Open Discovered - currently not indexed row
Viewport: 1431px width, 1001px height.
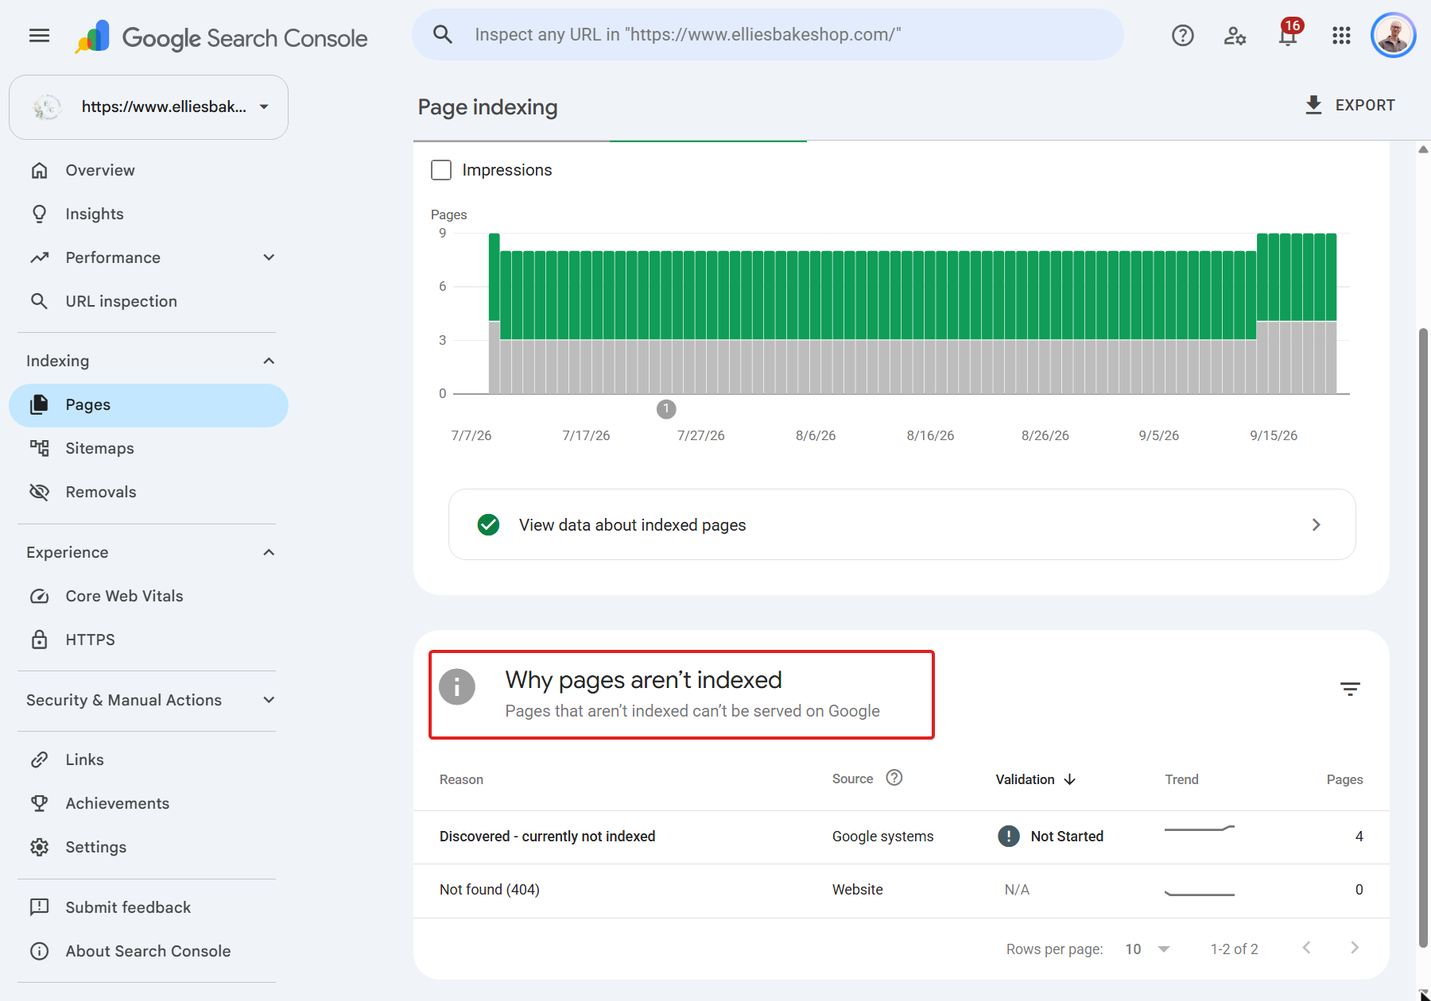[902, 837]
